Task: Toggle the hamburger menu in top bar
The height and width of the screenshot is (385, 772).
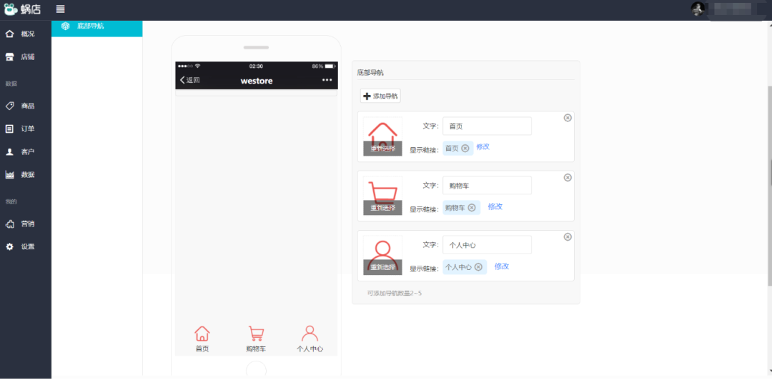Action: [60, 9]
